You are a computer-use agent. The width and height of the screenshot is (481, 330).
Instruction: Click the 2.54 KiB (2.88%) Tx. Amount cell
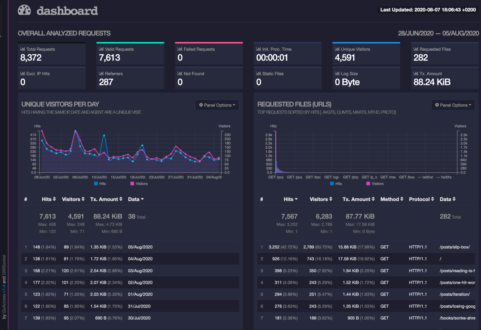pos(106,271)
